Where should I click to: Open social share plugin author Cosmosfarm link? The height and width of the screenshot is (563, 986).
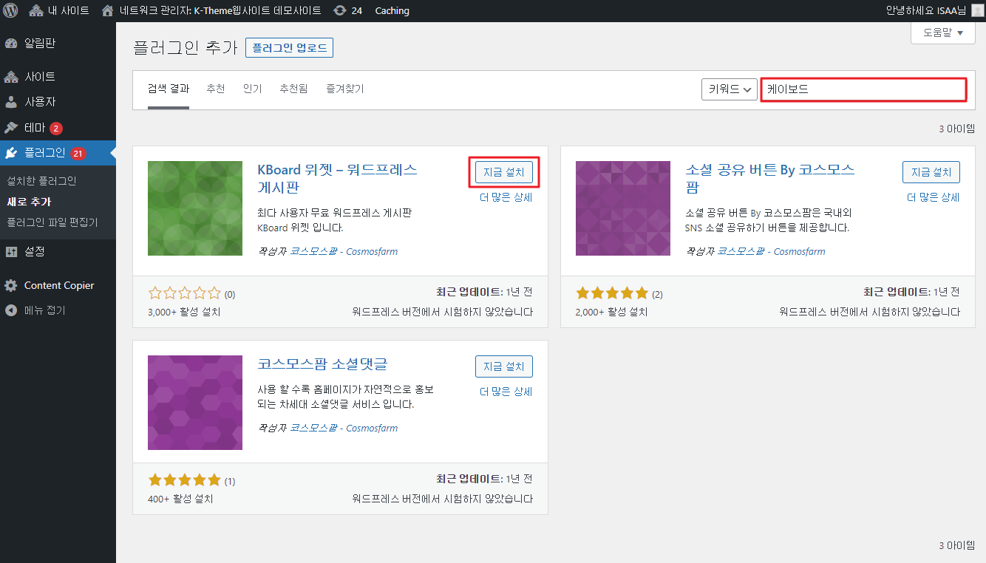[772, 251]
